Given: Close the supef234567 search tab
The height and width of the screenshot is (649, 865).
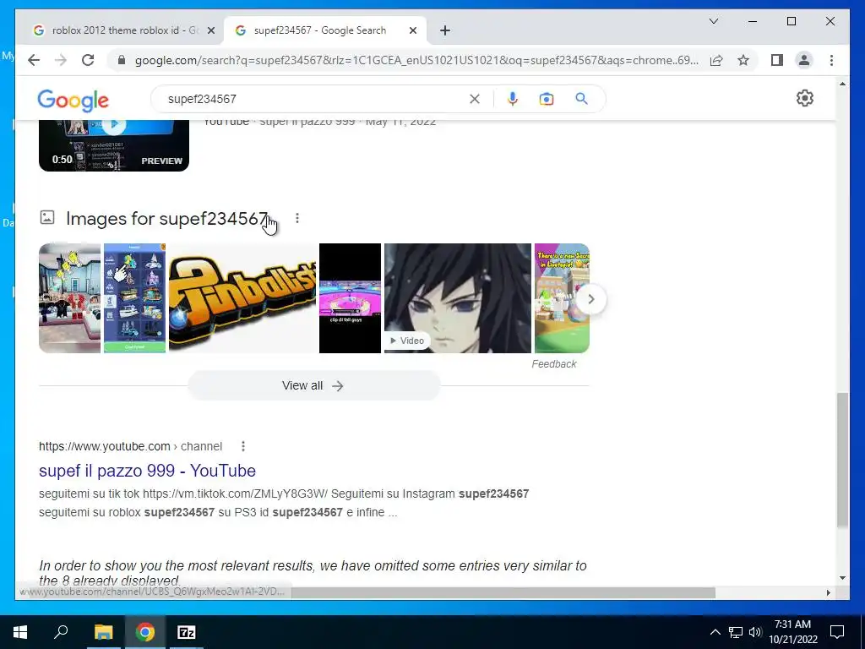Looking at the screenshot, I should click(412, 30).
